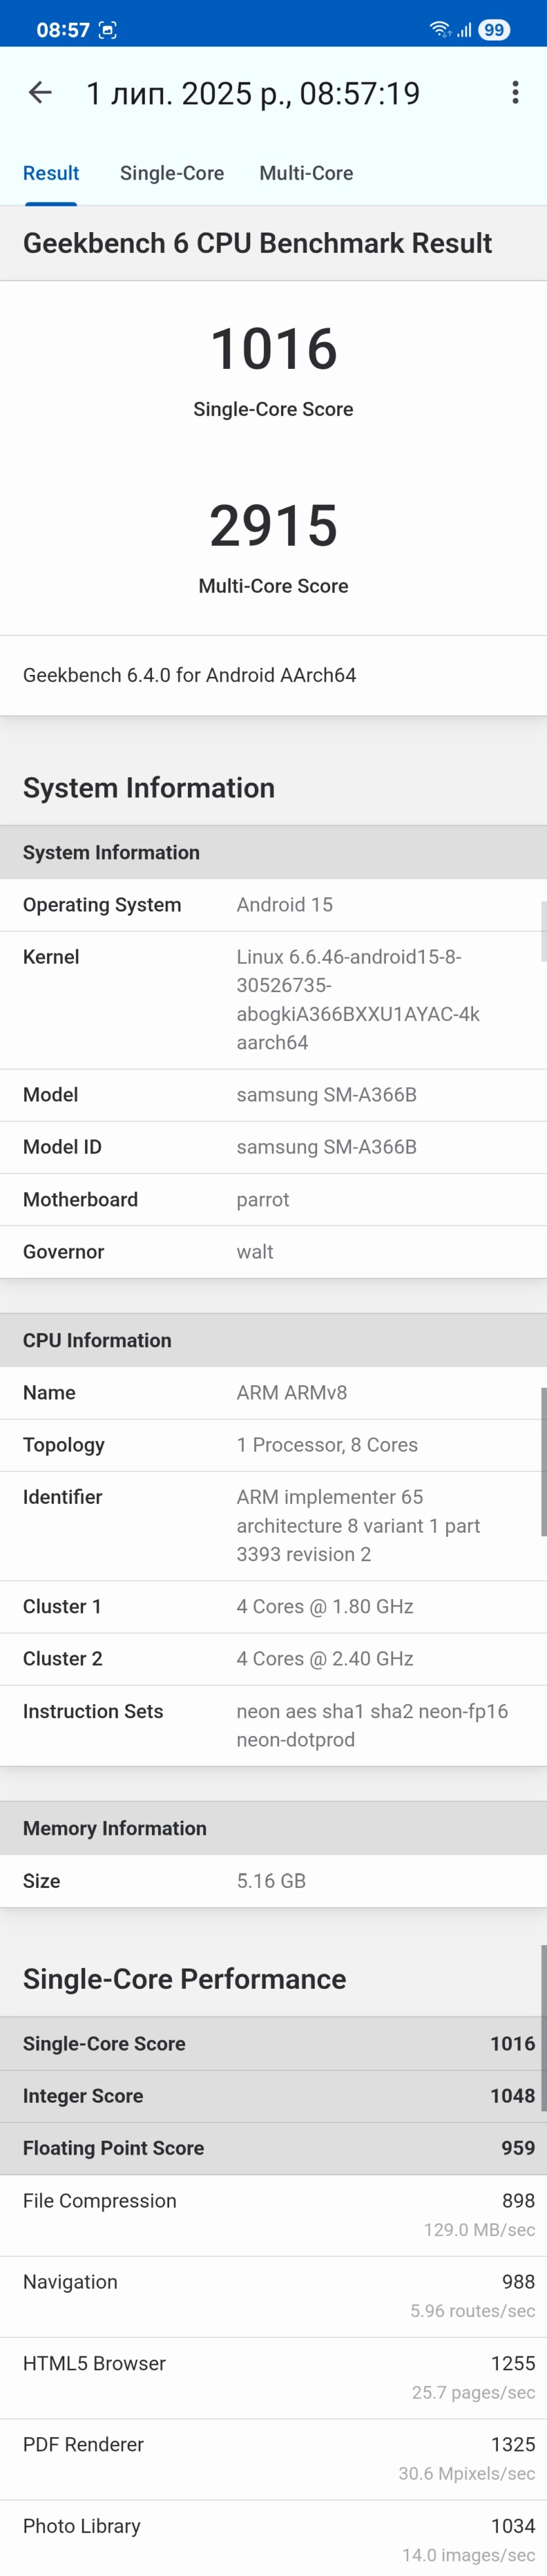Tap the Geekbench 6.4.0 version line
547x2576 pixels.
(189, 675)
